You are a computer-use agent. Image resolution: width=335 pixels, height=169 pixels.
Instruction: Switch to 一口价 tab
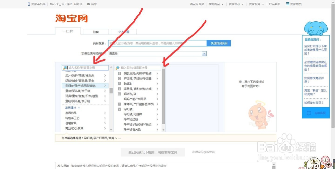(x=68, y=31)
